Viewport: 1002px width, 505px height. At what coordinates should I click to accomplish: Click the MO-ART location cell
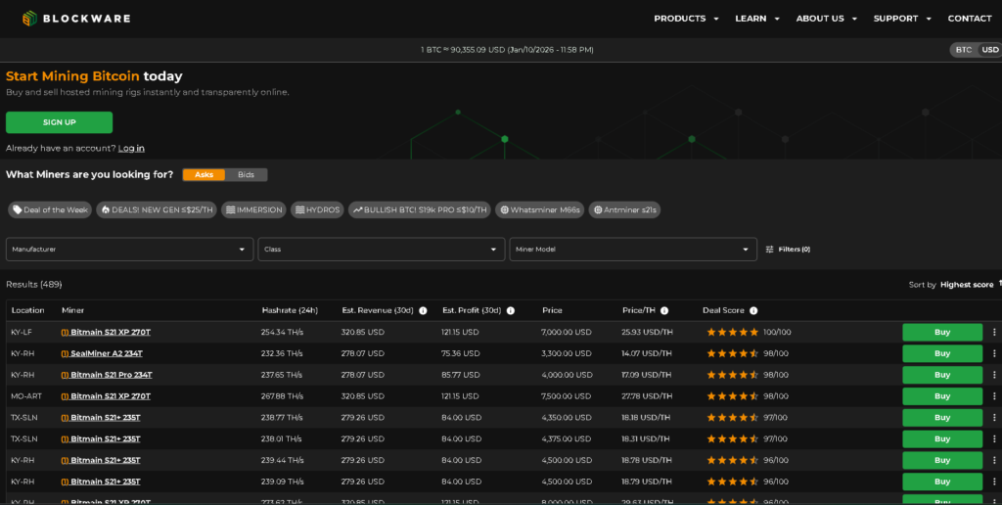(x=26, y=396)
